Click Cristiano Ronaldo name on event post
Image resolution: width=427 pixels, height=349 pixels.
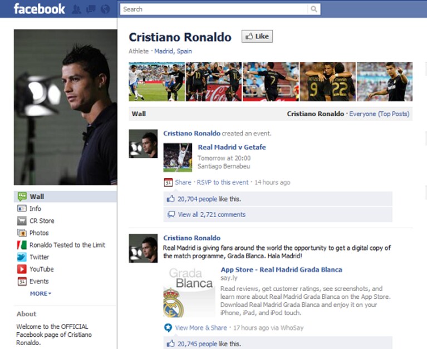tap(192, 134)
